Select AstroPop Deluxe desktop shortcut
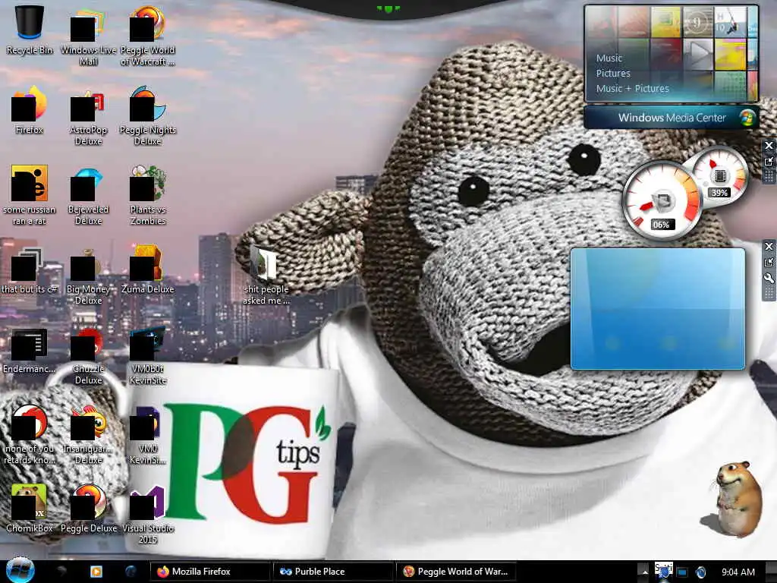The image size is (777, 583). pyautogui.click(x=88, y=116)
